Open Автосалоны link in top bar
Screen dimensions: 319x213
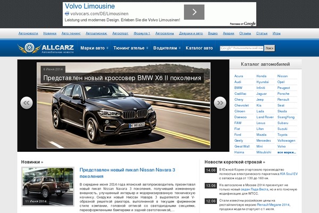point(165,33)
